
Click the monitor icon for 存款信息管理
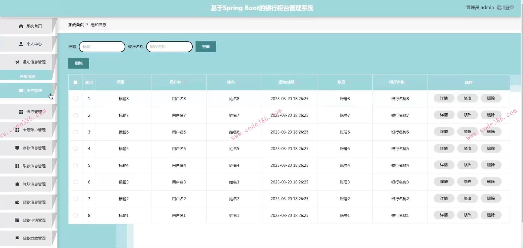click(17, 148)
